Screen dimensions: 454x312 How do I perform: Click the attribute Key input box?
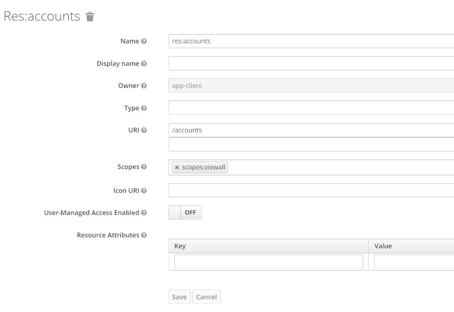click(x=268, y=262)
